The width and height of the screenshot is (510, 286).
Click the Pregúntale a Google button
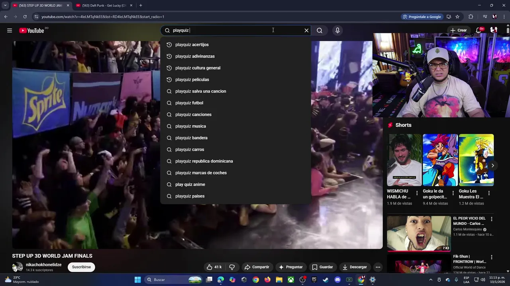pyautogui.click(x=422, y=17)
